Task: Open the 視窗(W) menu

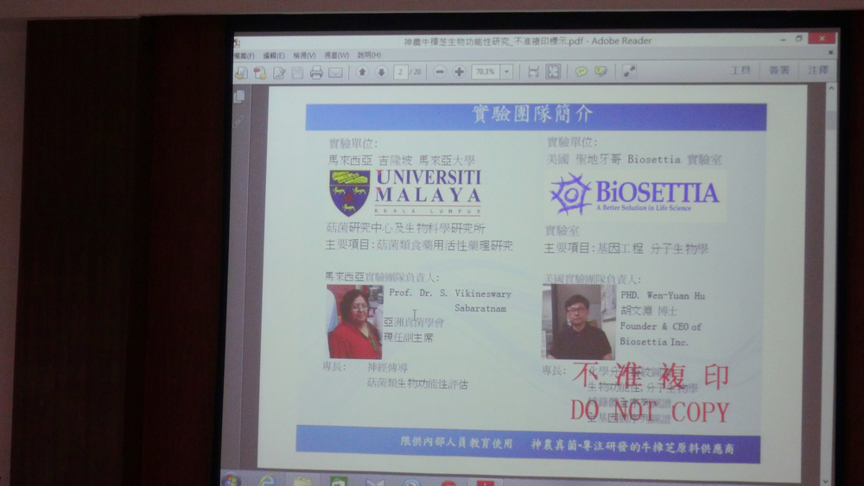Action: click(x=336, y=55)
